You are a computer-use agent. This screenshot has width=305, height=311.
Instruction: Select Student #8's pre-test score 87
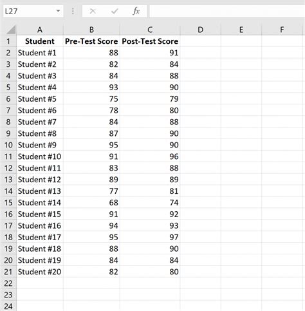[x=91, y=133]
